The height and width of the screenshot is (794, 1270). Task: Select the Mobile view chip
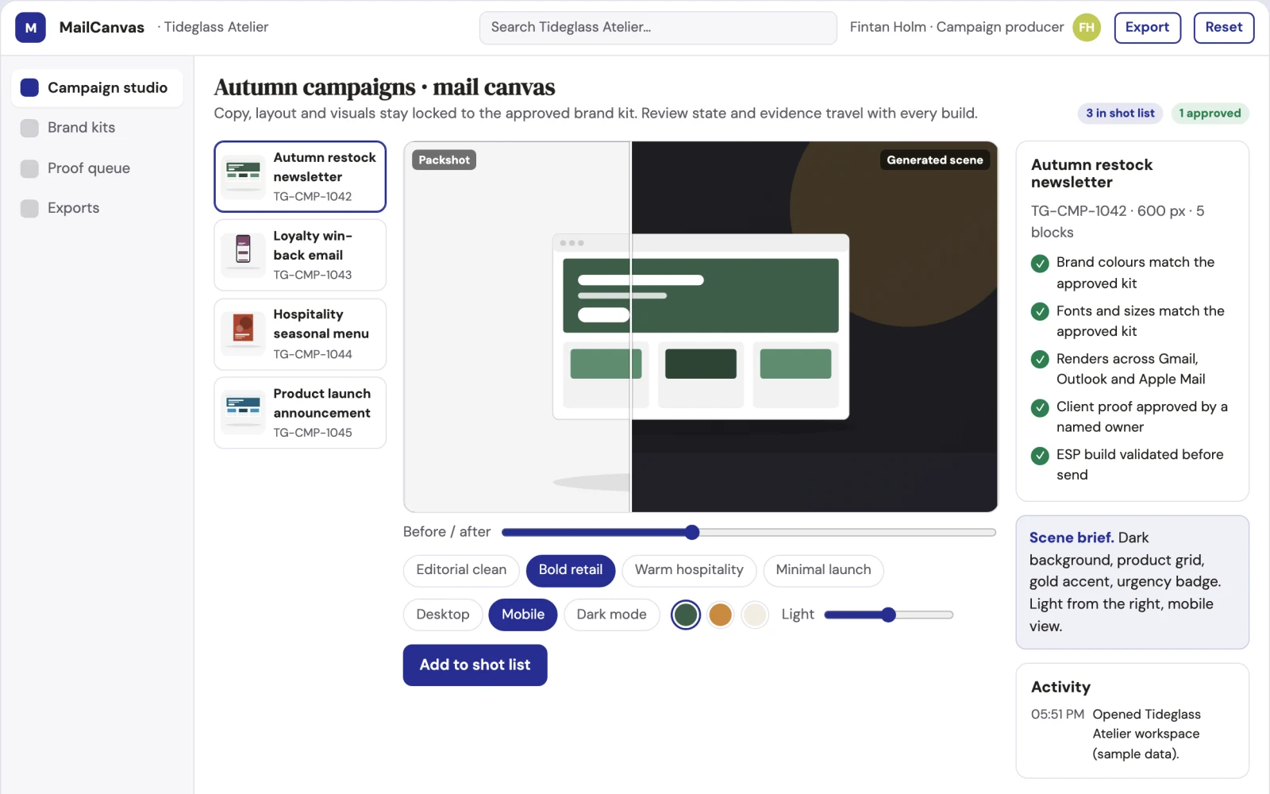(523, 615)
